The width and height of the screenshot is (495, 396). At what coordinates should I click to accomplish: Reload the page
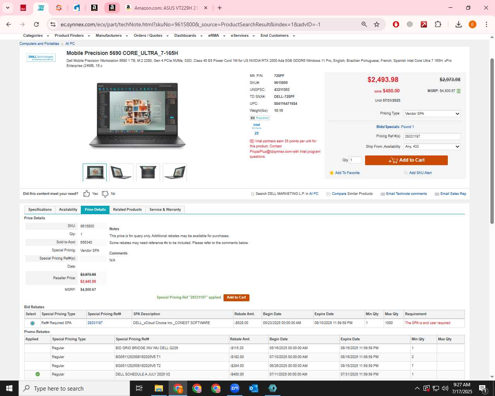tap(36, 24)
